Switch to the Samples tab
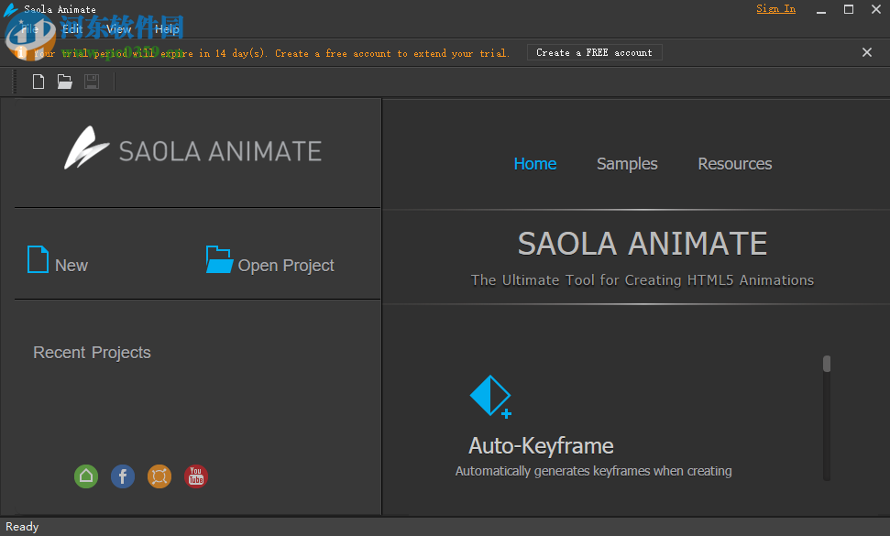The image size is (890, 536). coord(626,163)
